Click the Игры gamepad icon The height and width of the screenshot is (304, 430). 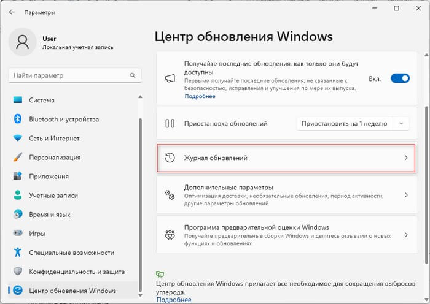[18, 234]
